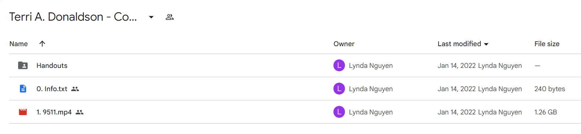The image size is (581, 134).
Task: Click Lynda Nguyen avatar in Handouts row
Action: (339, 65)
